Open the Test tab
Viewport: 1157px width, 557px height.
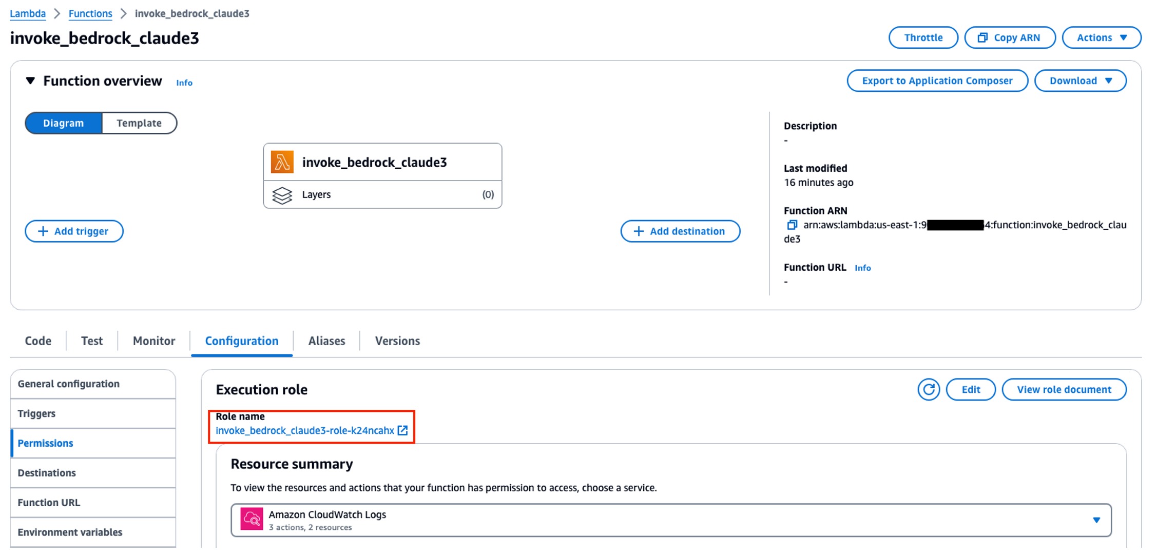(92, 341)
